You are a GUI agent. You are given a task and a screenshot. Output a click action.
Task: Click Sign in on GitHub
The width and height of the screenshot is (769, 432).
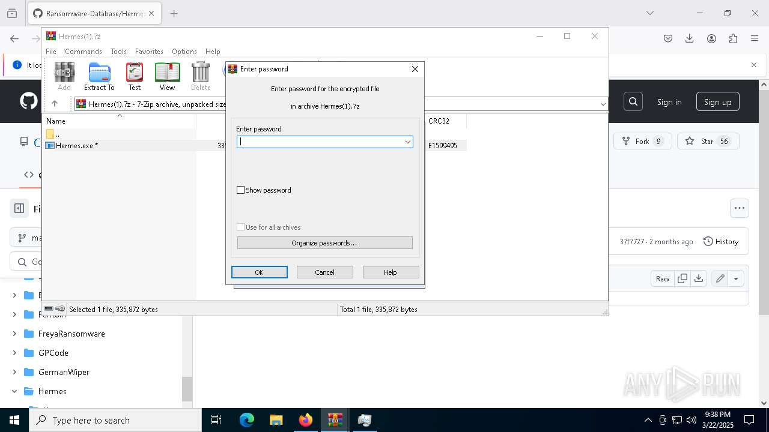coord(669,102)
